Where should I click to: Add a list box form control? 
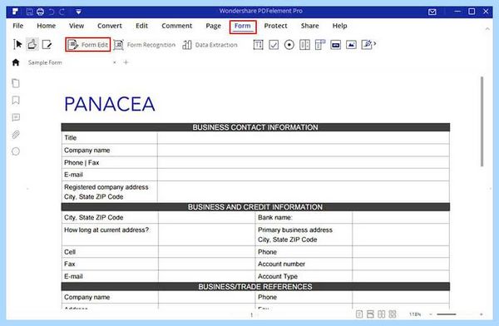point(320,45)
